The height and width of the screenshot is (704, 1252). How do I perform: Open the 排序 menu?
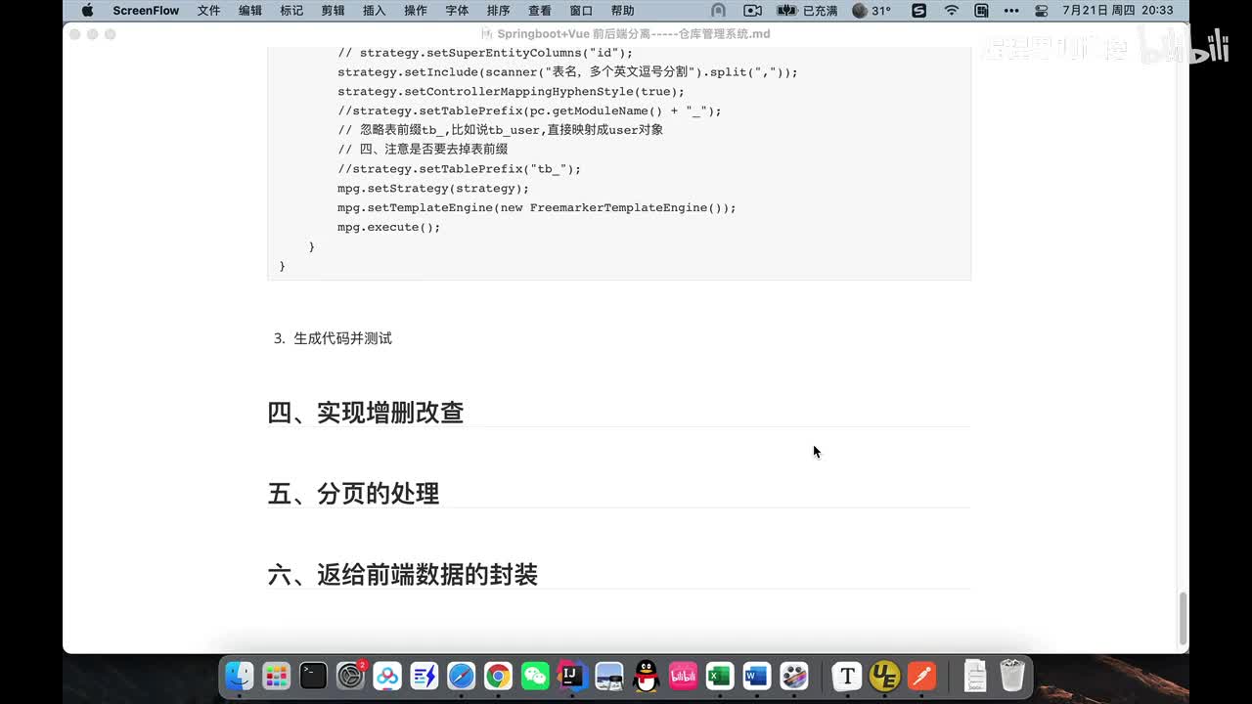tap(498, 11)
